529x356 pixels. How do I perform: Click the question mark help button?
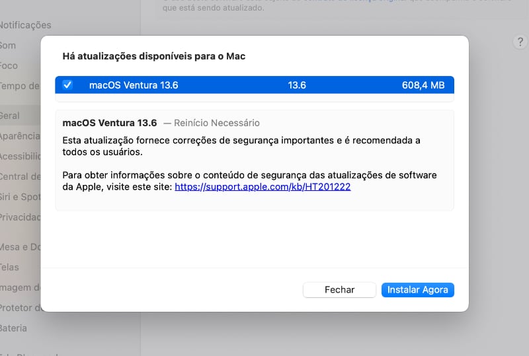point(519,42)
